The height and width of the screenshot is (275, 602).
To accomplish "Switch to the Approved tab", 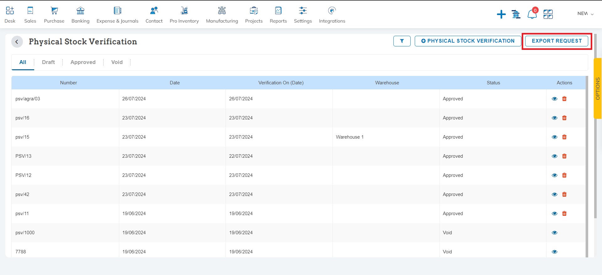I will click(83, 62).
